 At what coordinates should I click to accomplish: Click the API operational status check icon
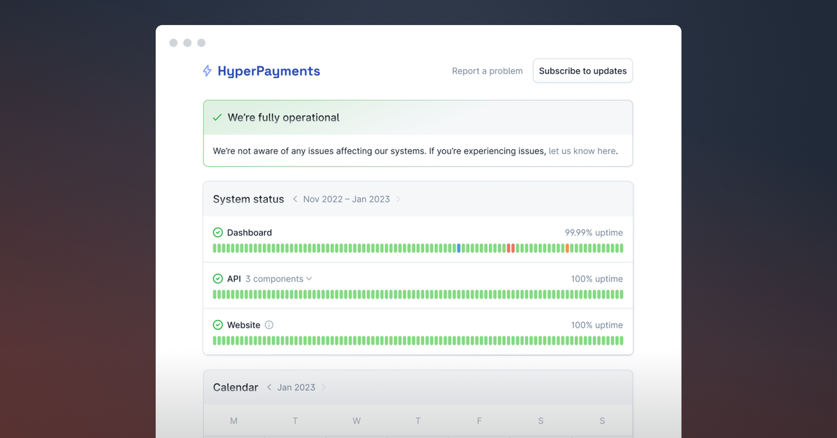tap(218, 278)
